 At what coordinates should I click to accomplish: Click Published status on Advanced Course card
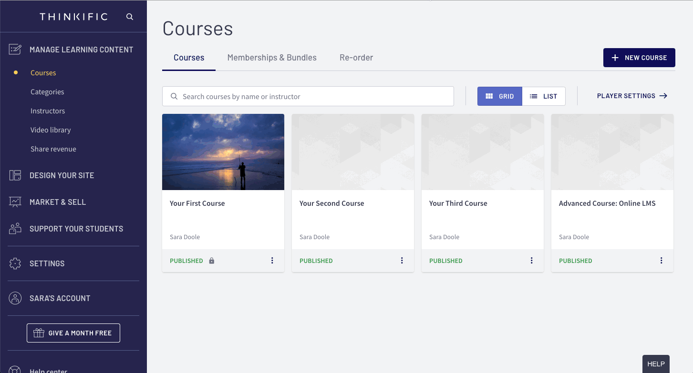click(576, 261)
